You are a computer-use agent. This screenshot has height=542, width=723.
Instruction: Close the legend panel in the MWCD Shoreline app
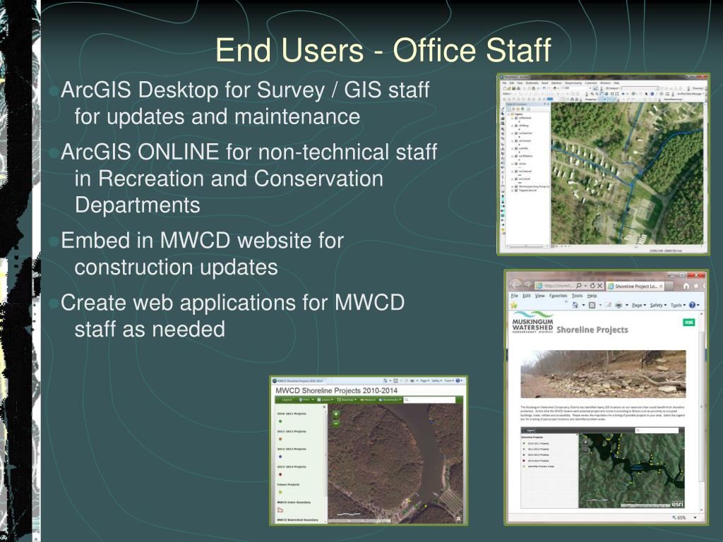(324, 407)
